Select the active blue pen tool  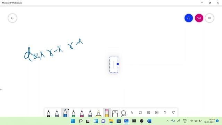(65, 112)
